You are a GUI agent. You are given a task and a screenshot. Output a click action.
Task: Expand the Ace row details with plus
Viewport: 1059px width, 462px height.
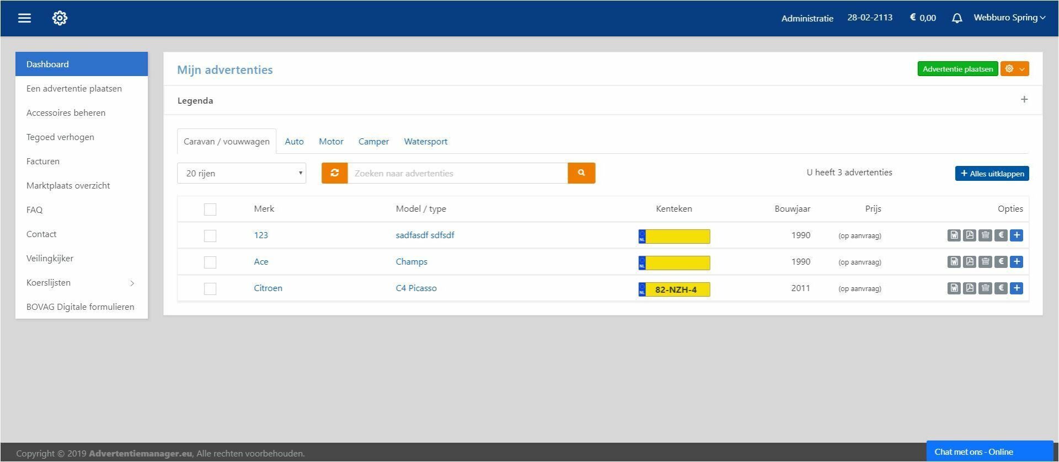point(1017,262)
